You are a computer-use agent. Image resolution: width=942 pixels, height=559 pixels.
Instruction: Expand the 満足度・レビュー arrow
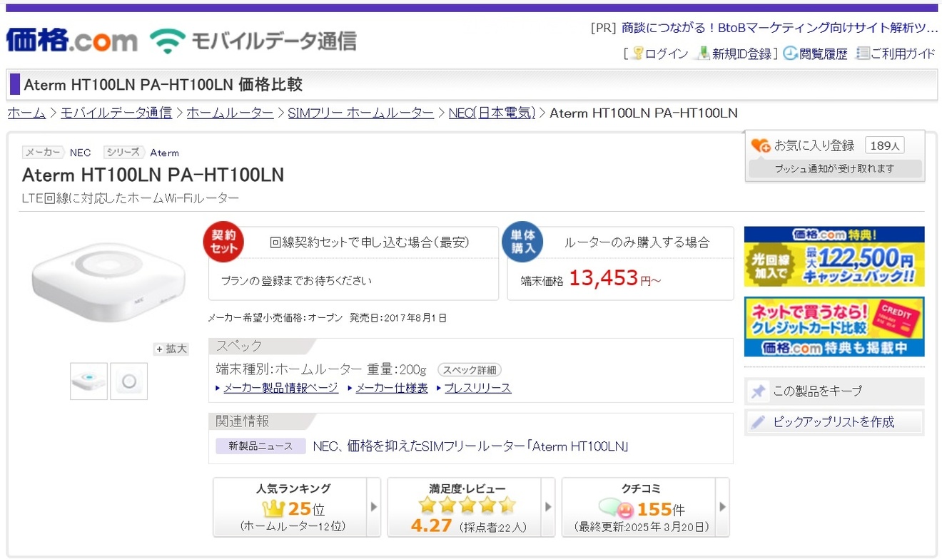click(548, 507)
